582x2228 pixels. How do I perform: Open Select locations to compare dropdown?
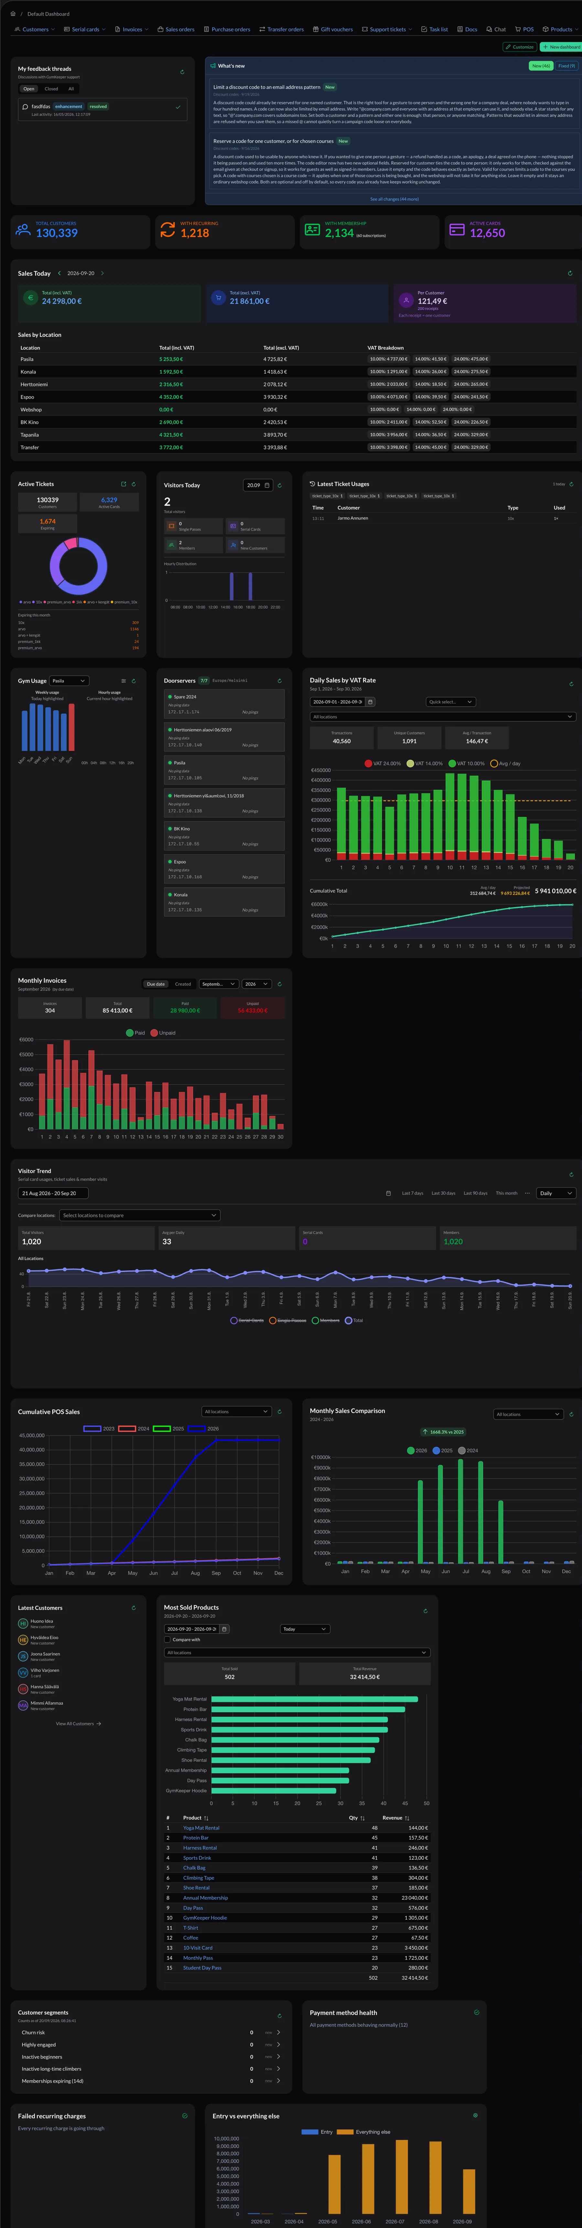point(140,1215)
